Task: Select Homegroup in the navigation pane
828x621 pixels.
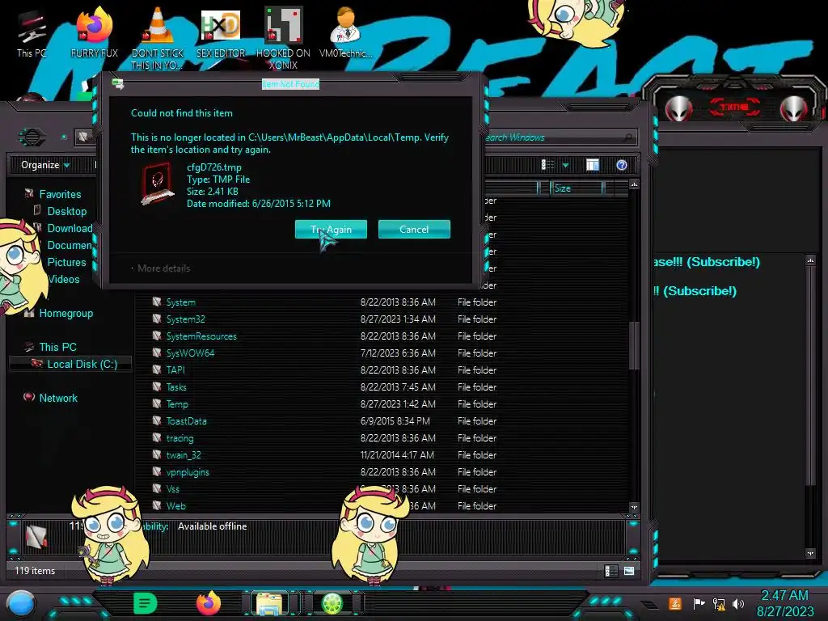Action: tap(66, 313)
